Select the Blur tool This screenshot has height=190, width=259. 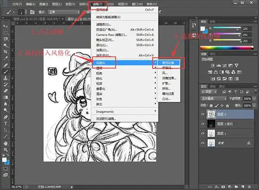(6, 104)
